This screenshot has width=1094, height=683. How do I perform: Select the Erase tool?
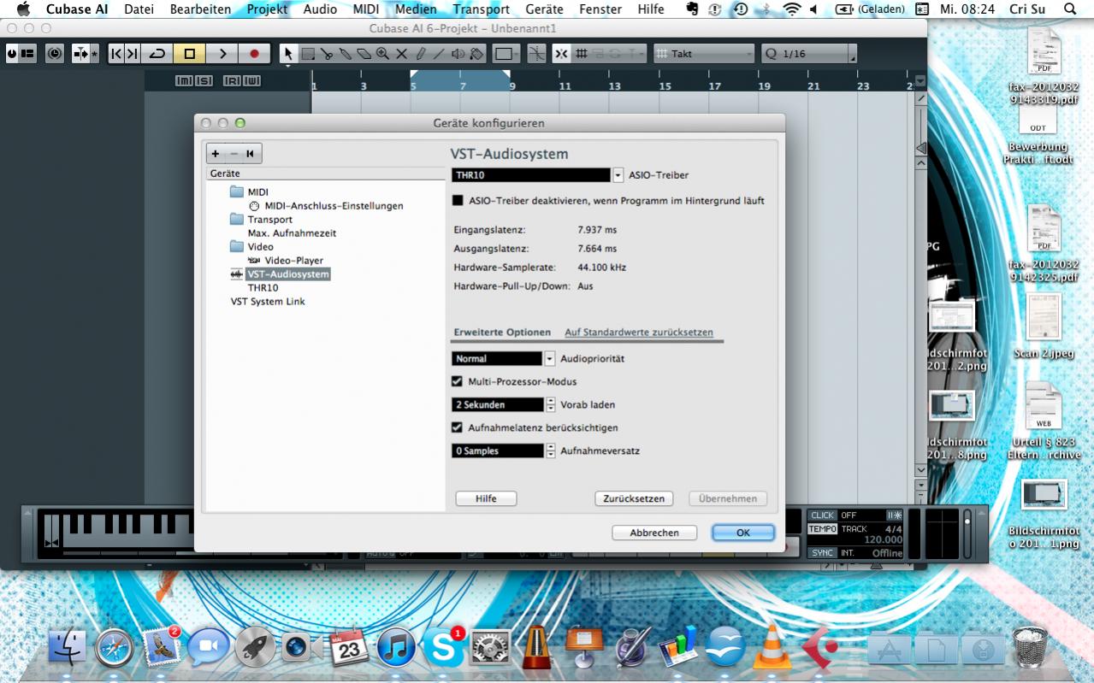click(364, 54)
